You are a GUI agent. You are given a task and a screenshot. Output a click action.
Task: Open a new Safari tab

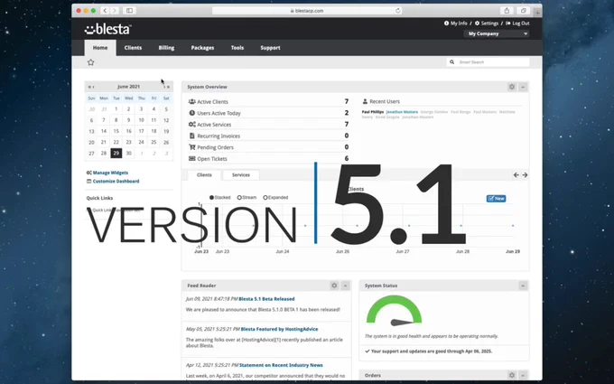point(537,13)
